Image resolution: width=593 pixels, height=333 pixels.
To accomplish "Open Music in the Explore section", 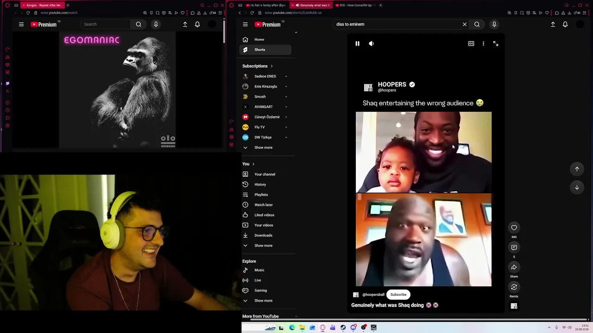I will pyautogui.click(x=265, y=270).
